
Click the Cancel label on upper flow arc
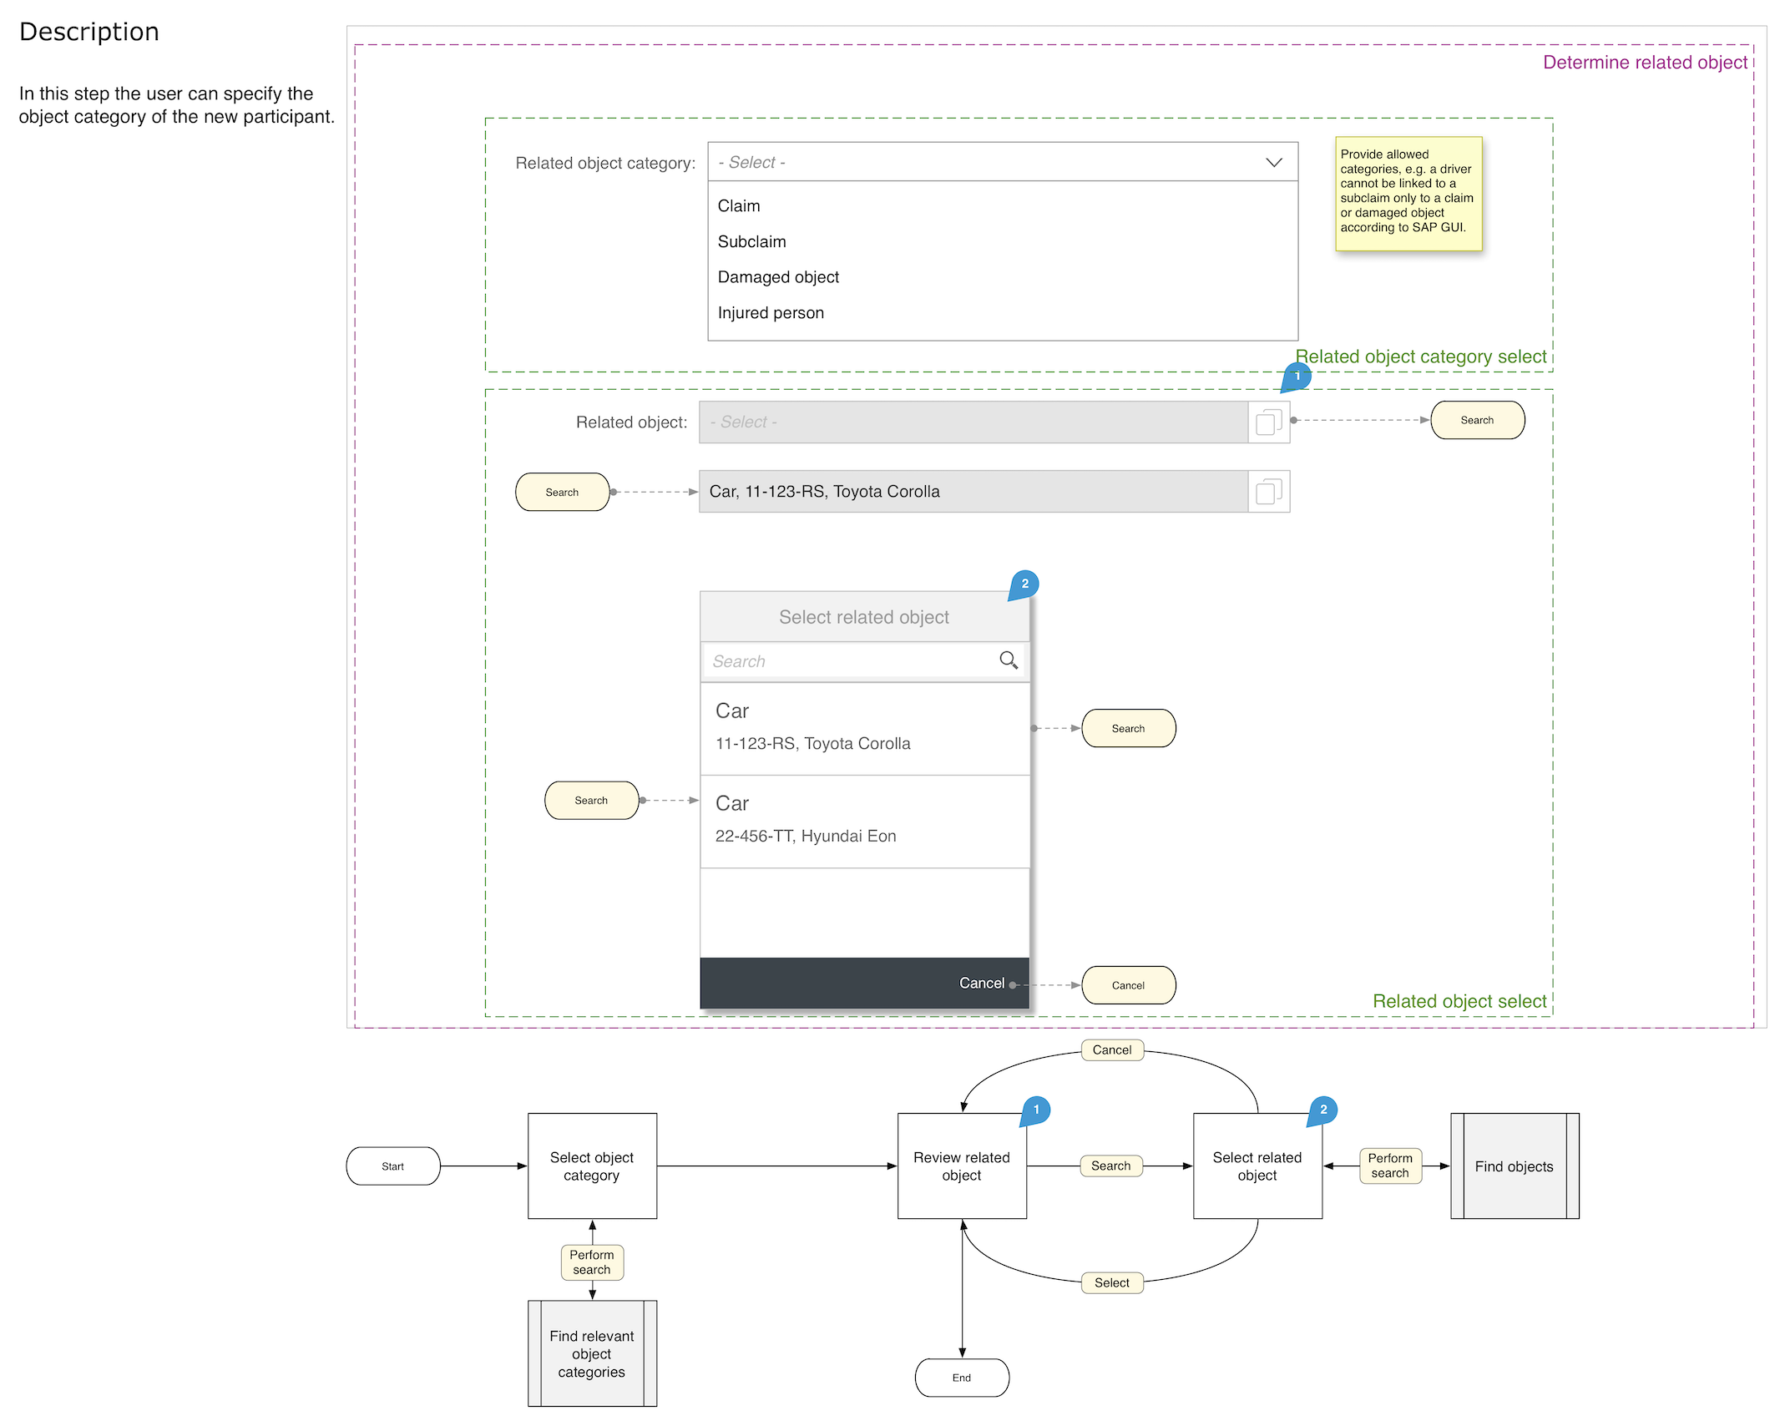tap(1112, 1049)
